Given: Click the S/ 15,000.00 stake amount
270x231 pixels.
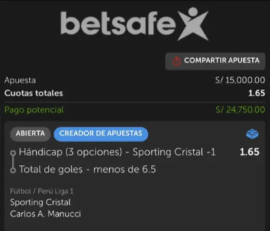Looking at the screenshot, I should [x=240, y=80].
